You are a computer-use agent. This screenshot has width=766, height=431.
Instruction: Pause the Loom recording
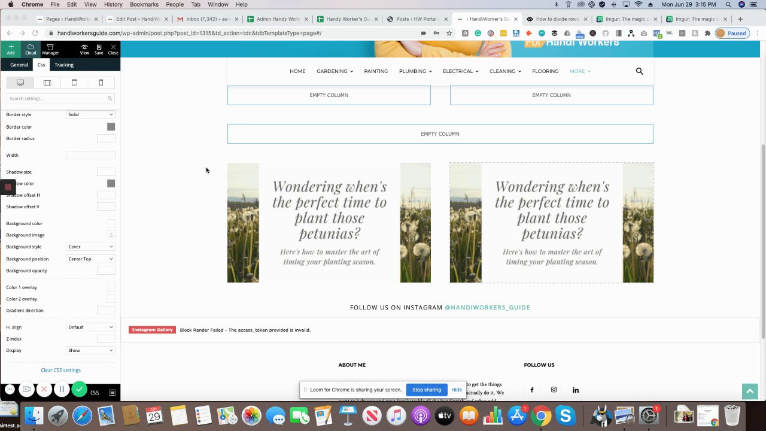click(62, 390)
